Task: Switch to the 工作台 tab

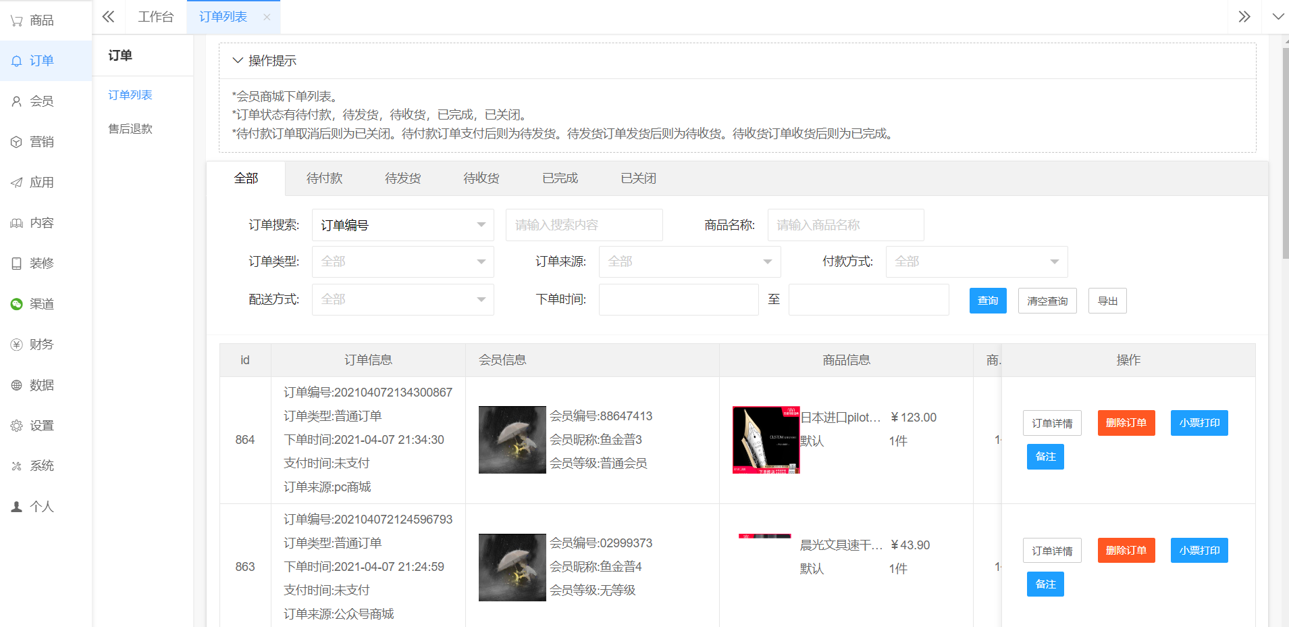Action: coord(156,17)
